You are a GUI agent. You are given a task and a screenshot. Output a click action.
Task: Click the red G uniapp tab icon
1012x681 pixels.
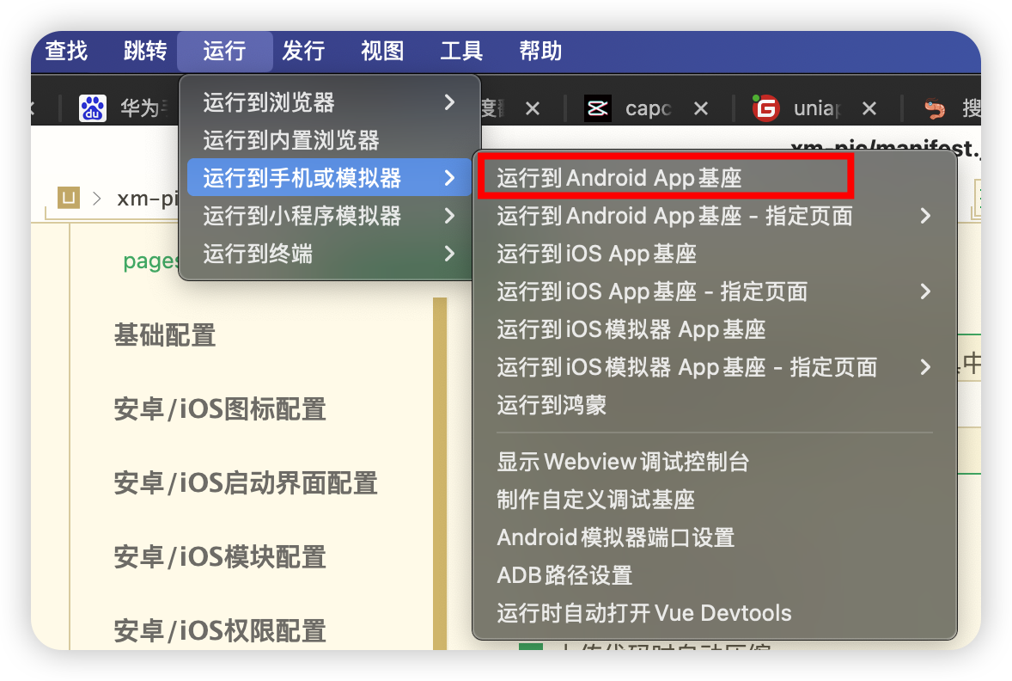(x=765, y=107)
